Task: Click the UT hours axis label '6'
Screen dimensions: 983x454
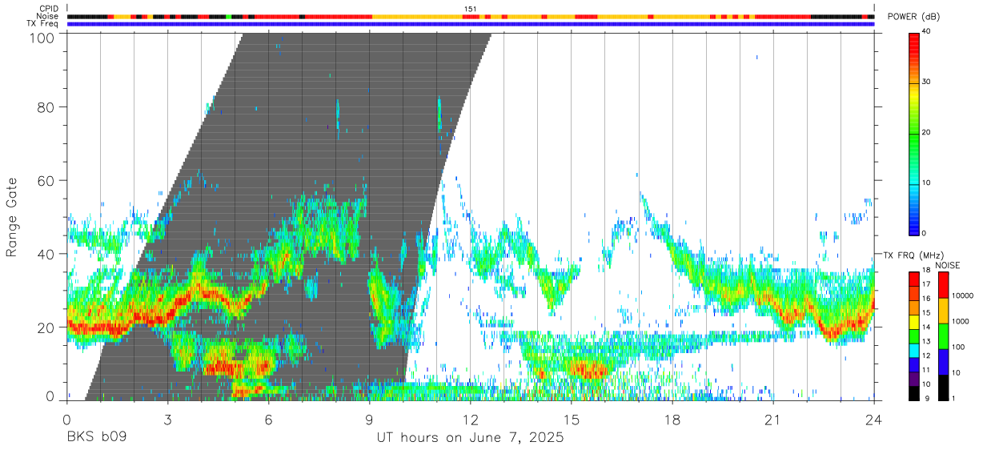Action: [x=268, y=420]
